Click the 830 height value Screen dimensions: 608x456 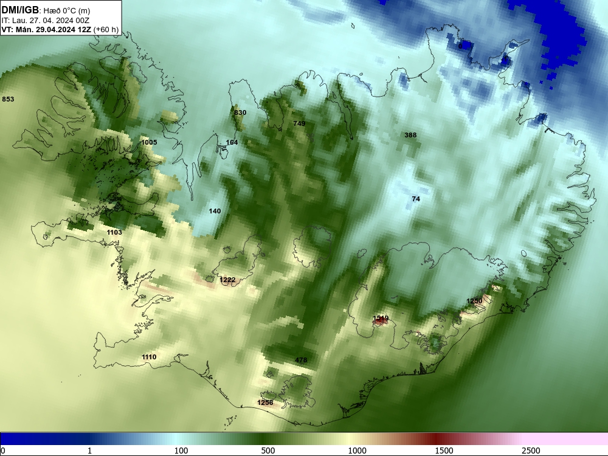click(x=240, y=112)
